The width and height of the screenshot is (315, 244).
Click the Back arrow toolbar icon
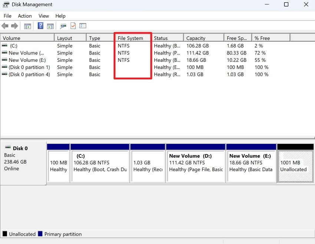pyautogui.click(x=5, y=26)
